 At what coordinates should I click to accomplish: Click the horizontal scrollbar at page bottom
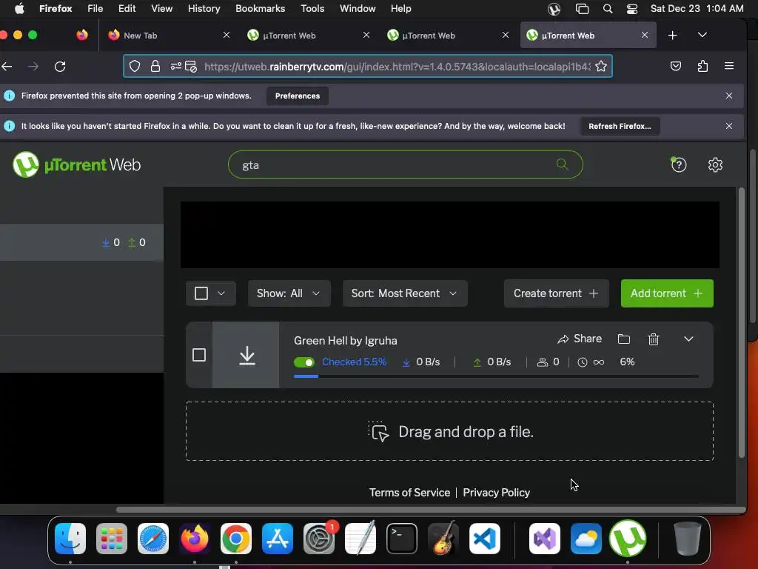(x=430, y=510)
